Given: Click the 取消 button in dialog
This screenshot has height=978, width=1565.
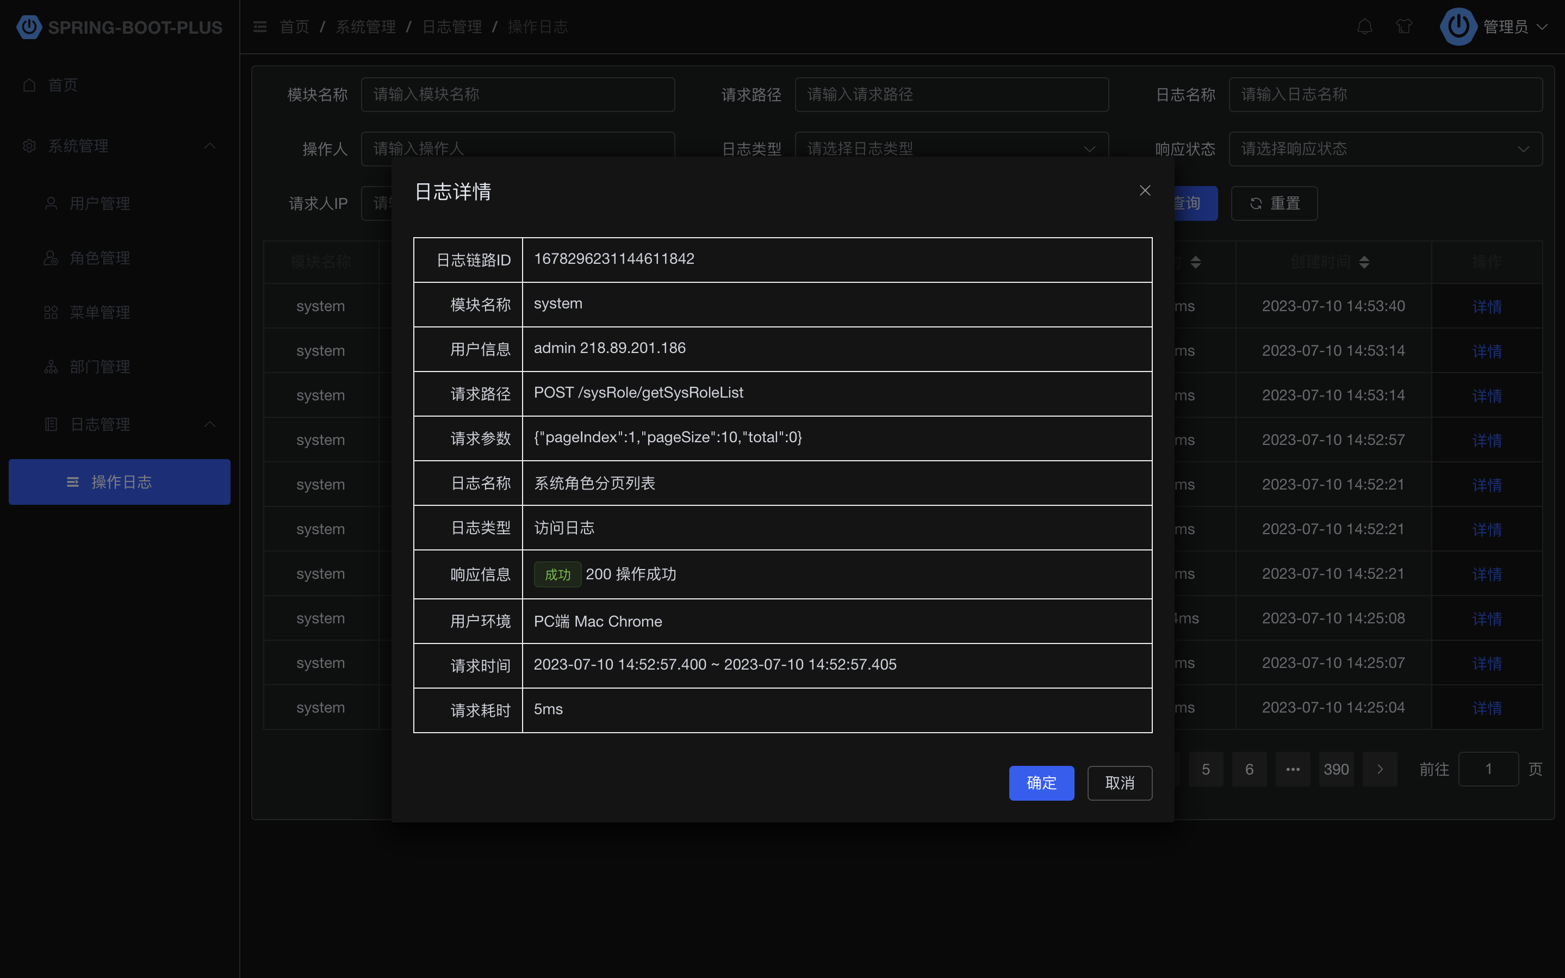Looking at the screenshot, I should pos(1119,783).
